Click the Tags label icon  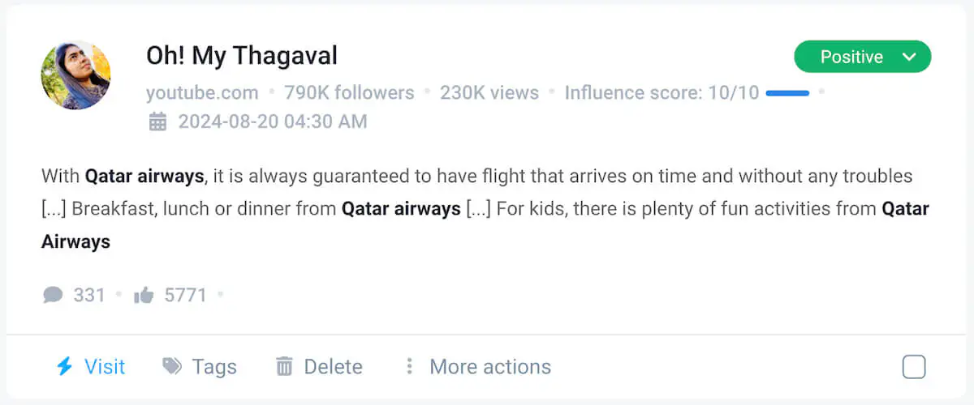point(172,367)
